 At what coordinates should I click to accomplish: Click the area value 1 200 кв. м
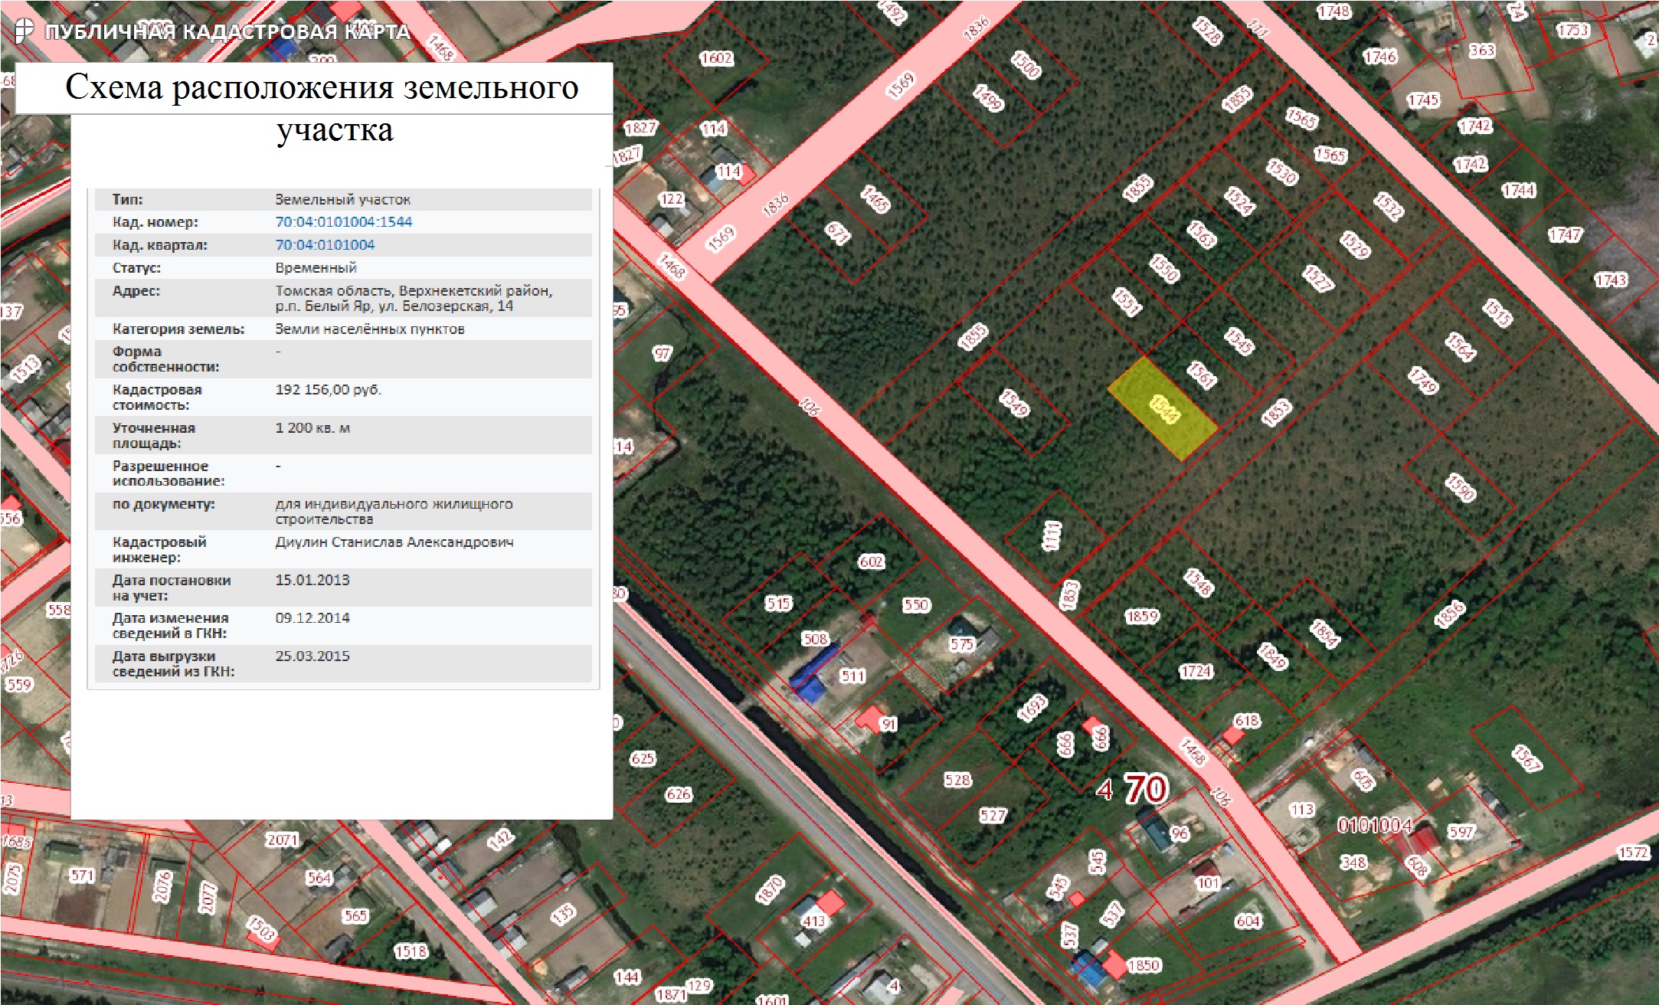pyautogui.click(x=312, y=428)
